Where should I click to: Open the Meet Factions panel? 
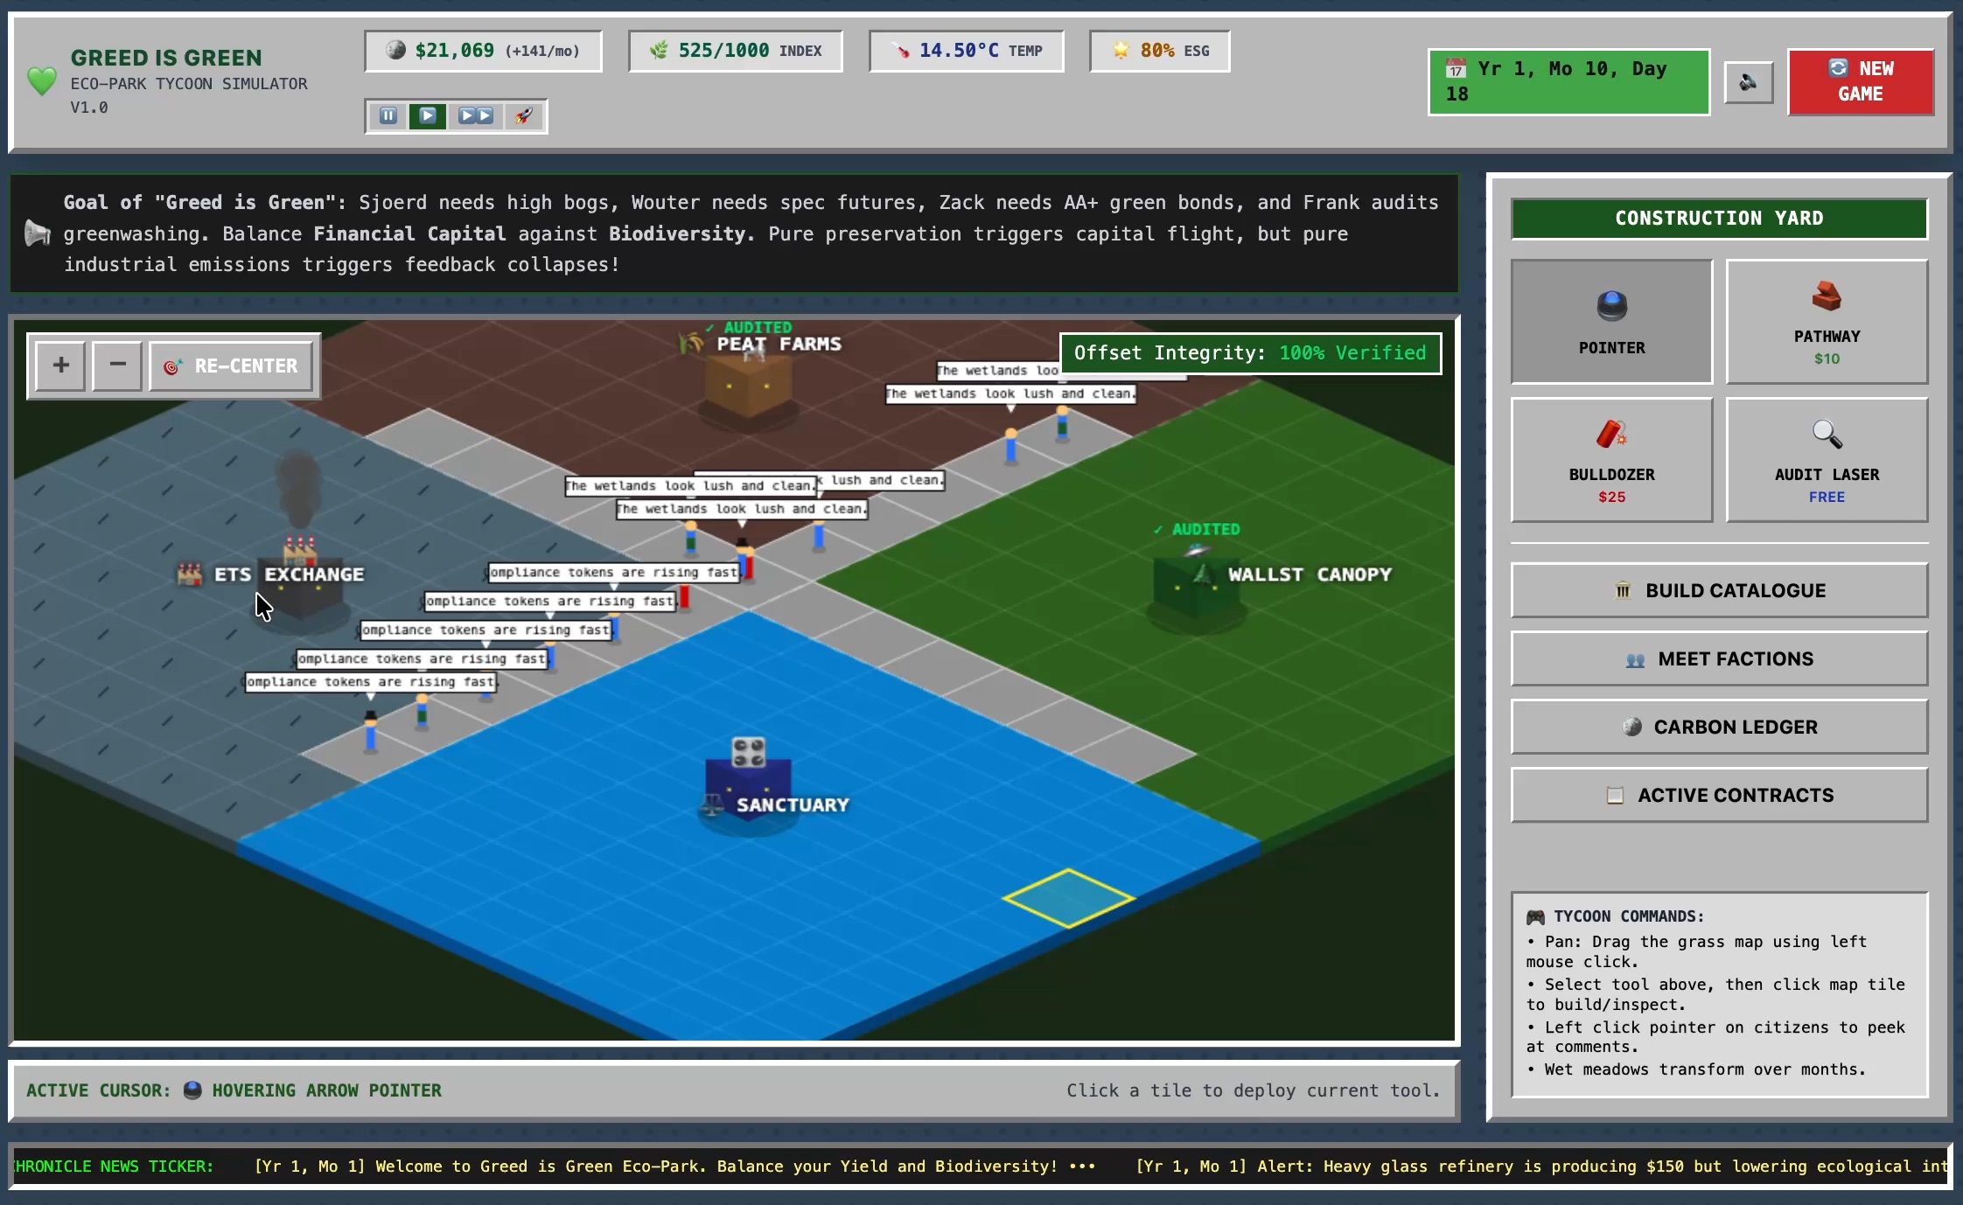pos(1719,658)
